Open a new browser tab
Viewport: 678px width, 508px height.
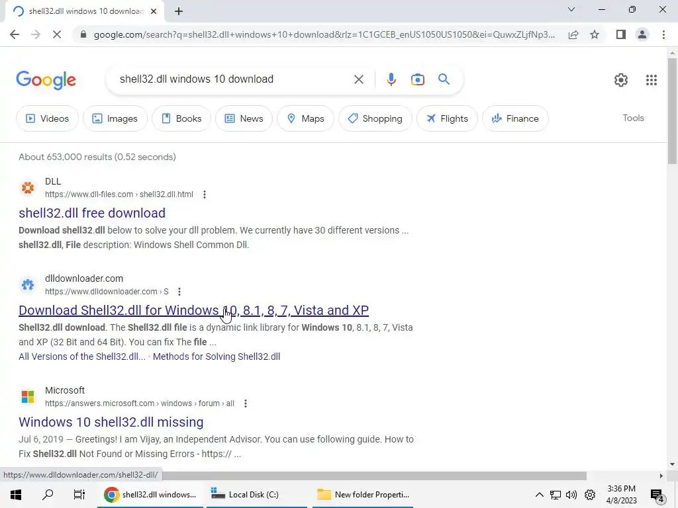pyautogui.click(x=179, y=11)
